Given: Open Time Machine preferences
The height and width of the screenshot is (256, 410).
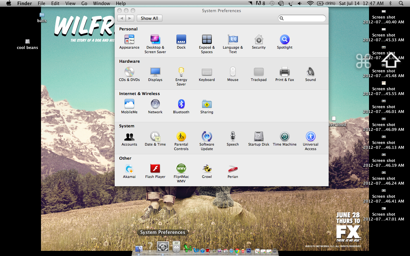Looking at the screenshot, I should 285,139.
